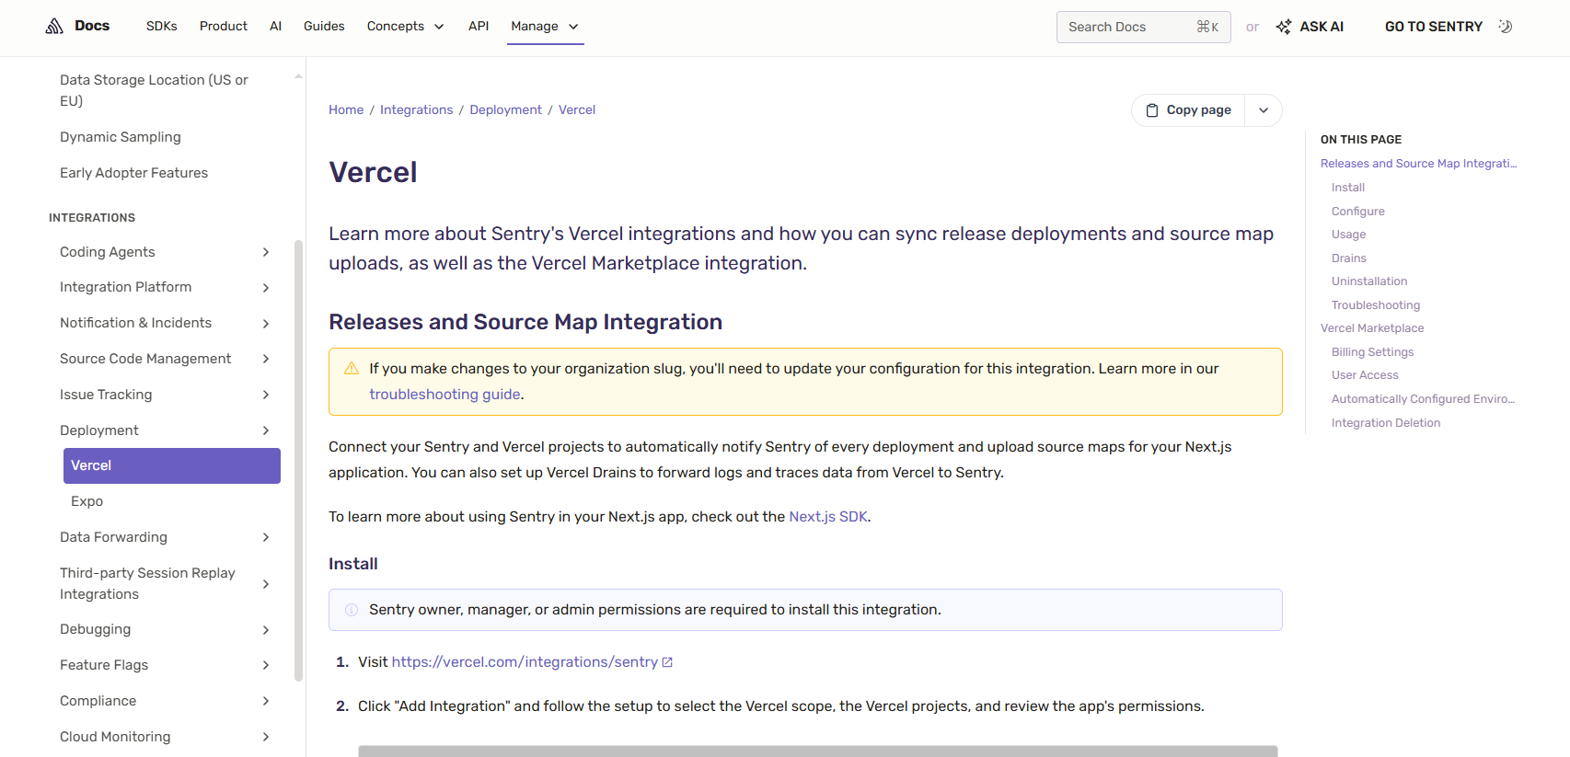Click the Go to Sentry button
Screen dimensions: 1570x757
[x=1433, y=27]
